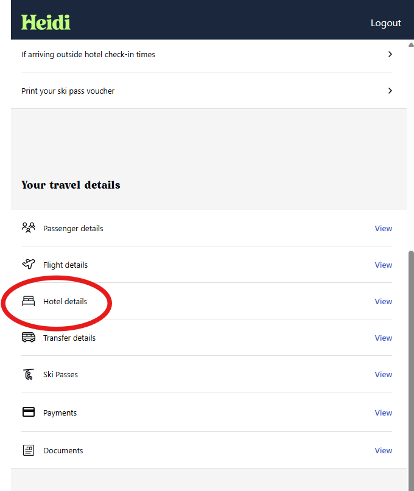Click the credit card payments icon

click(x=29, y=412)
